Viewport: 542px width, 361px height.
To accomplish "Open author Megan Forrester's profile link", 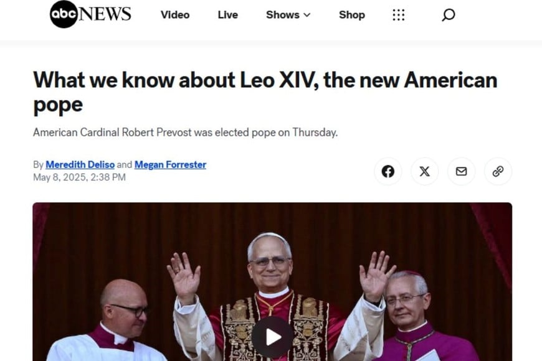I will [x=170, y=165].
